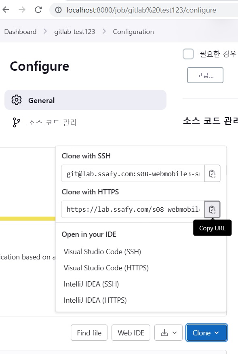Focus the localhost:8080 address bar URL
This screenshot has width=238, height=354.
point(141,10)
